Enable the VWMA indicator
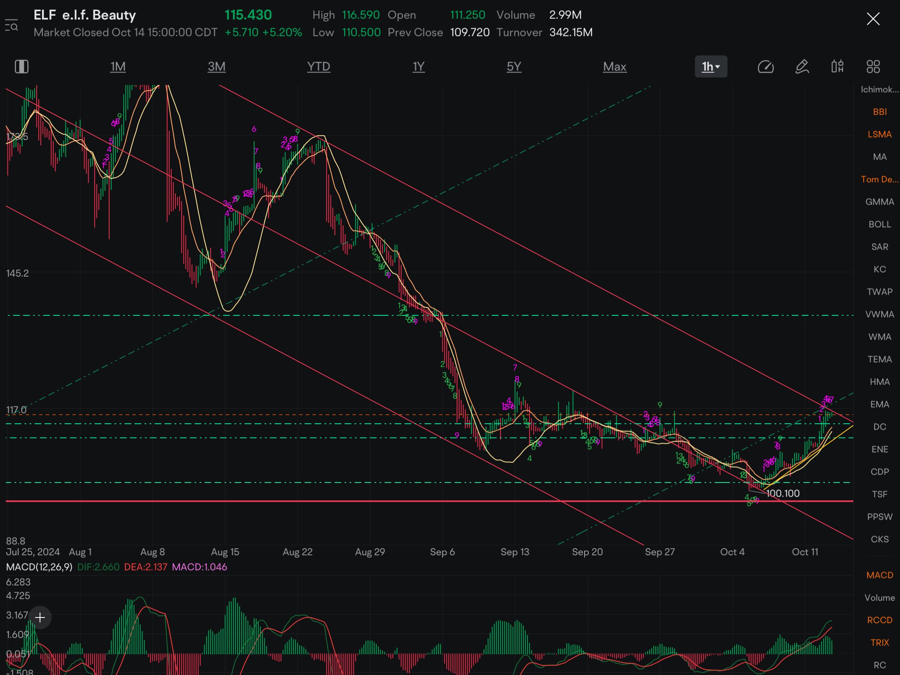The image size is (900, 675). [880, 315]
